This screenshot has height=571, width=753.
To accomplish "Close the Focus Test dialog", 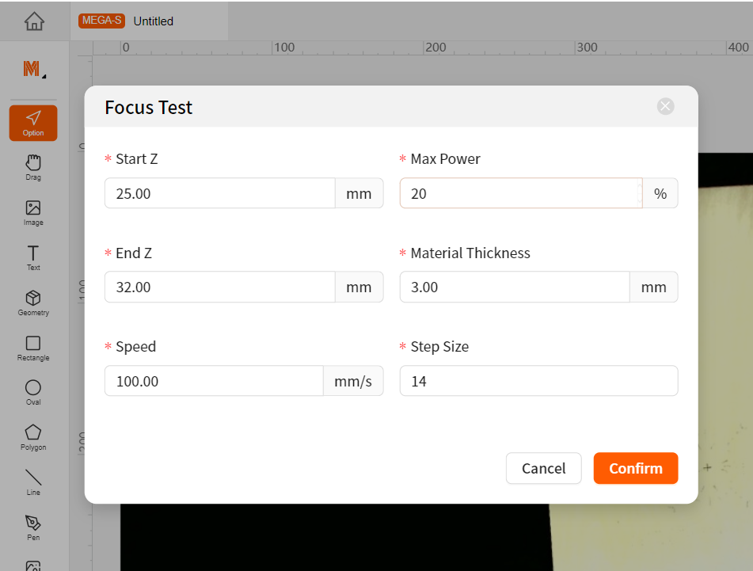I will (665, 106).
